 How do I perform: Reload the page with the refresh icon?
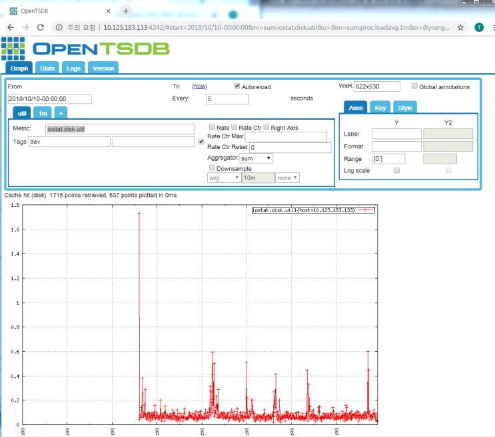pyautogui.click(x=41, y=27)
